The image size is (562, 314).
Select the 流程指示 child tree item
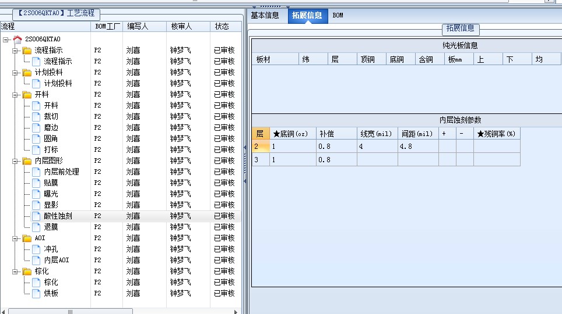click(58, 62)
